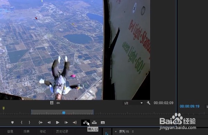Add a marker in the source monitor
This screenshot has height=135, width=208.
[x=12, y=123]
